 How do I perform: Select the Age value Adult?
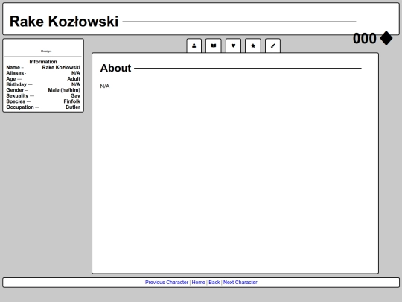click(x=74, y=78)
